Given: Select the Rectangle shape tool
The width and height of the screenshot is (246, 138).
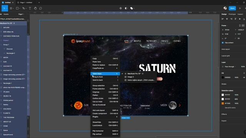Looking at the screenshot, I should pos(17,8).
